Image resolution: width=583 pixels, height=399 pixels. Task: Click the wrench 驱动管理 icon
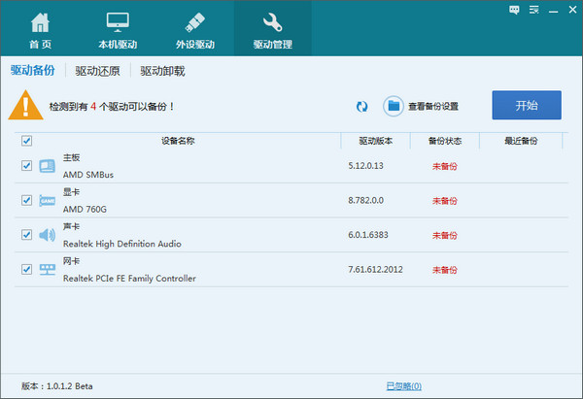[x=273, y=21]
